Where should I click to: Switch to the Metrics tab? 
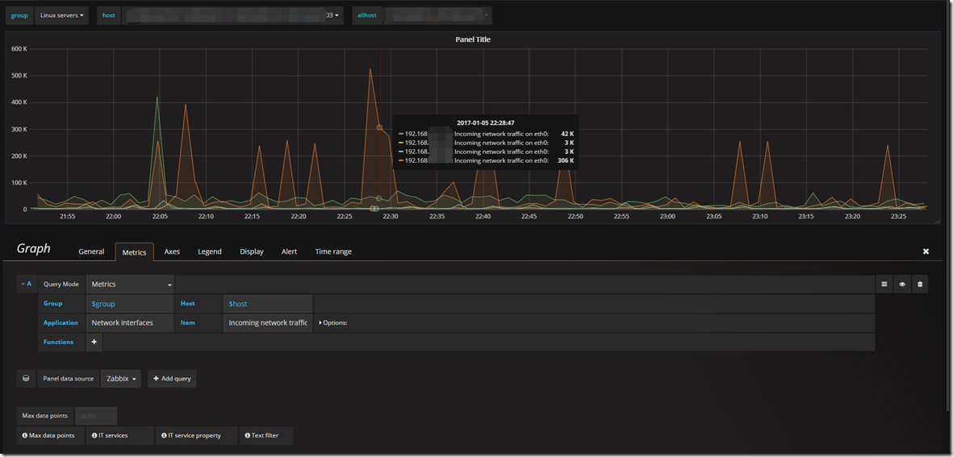point(134,251)
